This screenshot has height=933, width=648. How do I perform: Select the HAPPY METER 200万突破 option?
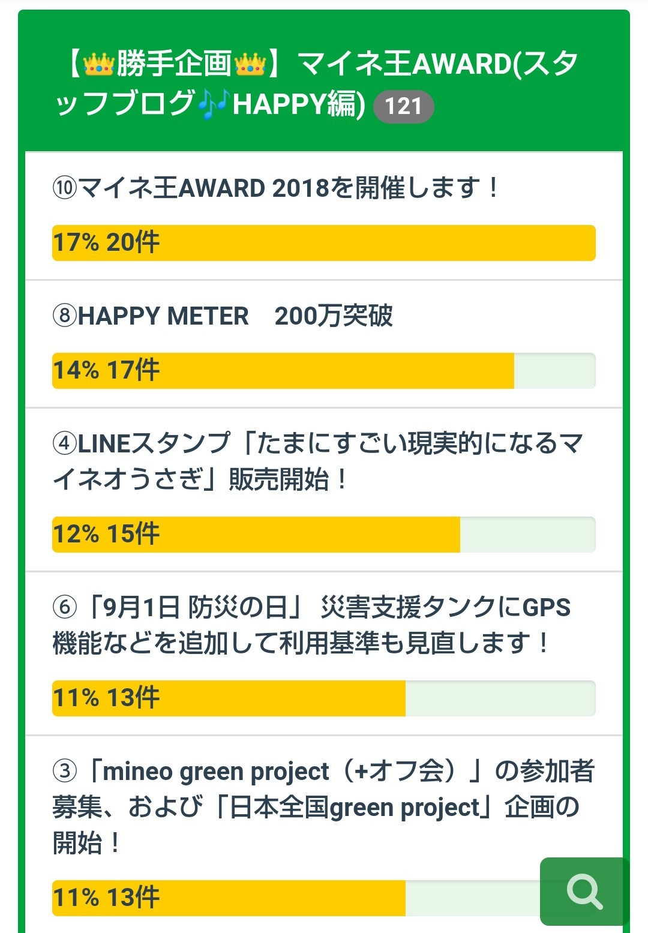tap(235, 316)
